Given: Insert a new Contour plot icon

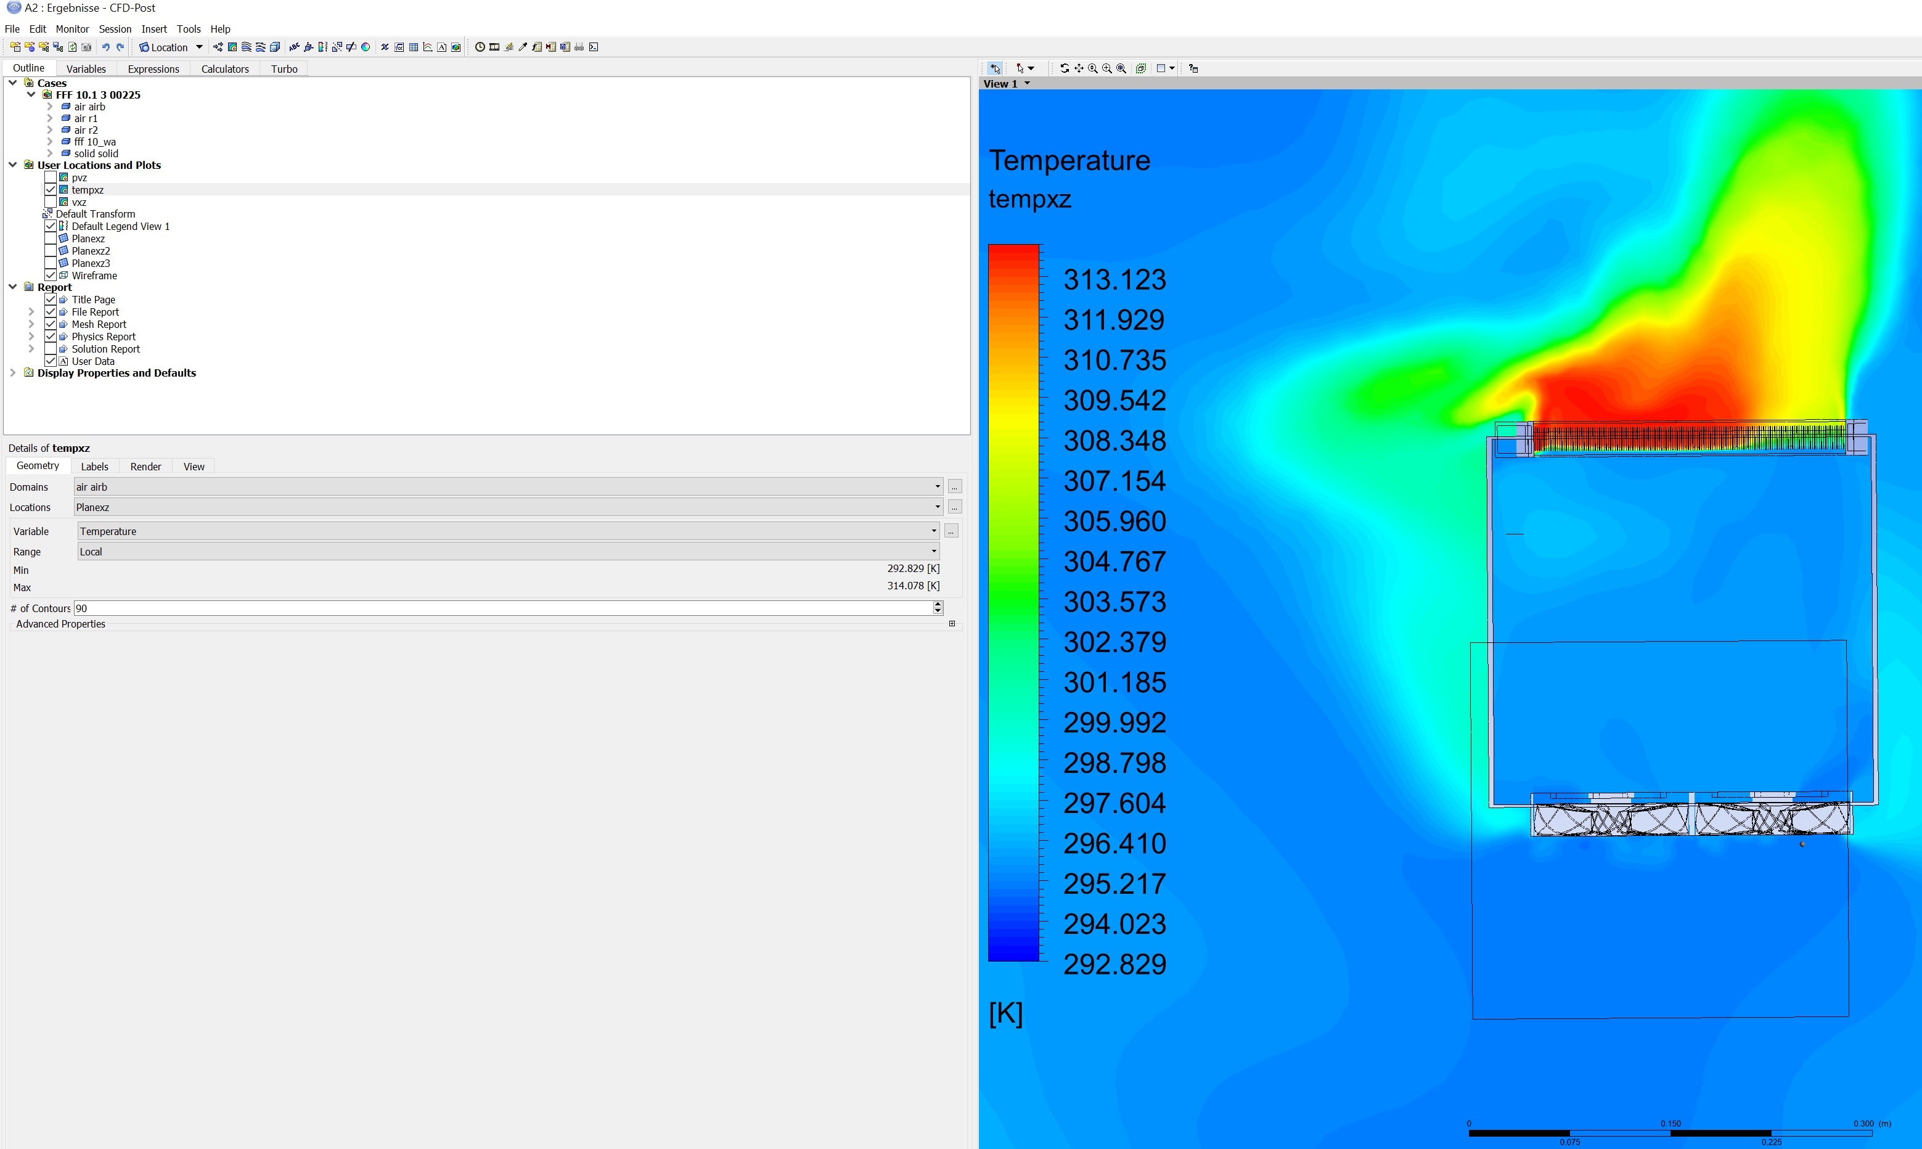Looking at the screenshot, I should click(232, 47).
